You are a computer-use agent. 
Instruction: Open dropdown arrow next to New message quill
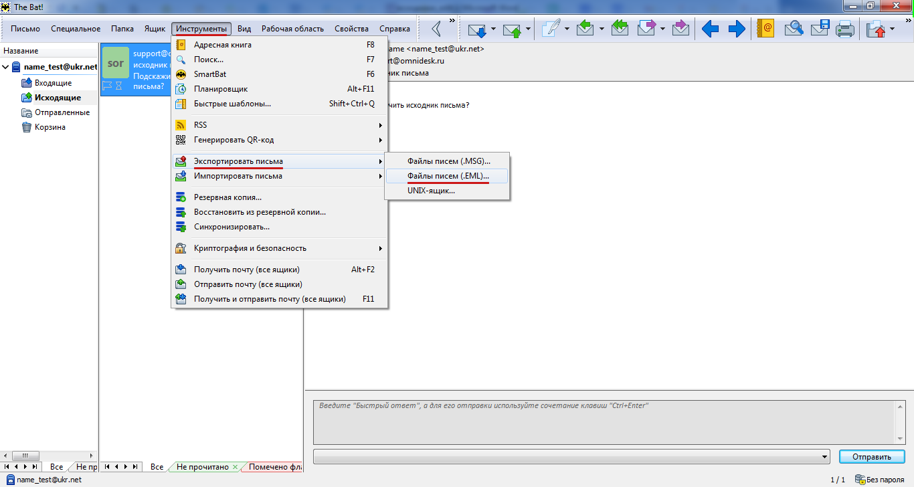[567, 29]
